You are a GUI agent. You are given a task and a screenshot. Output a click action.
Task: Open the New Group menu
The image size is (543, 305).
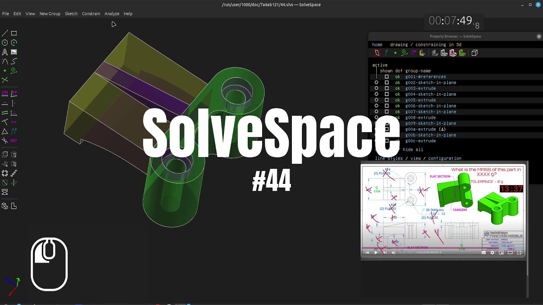tap(50, 14)
